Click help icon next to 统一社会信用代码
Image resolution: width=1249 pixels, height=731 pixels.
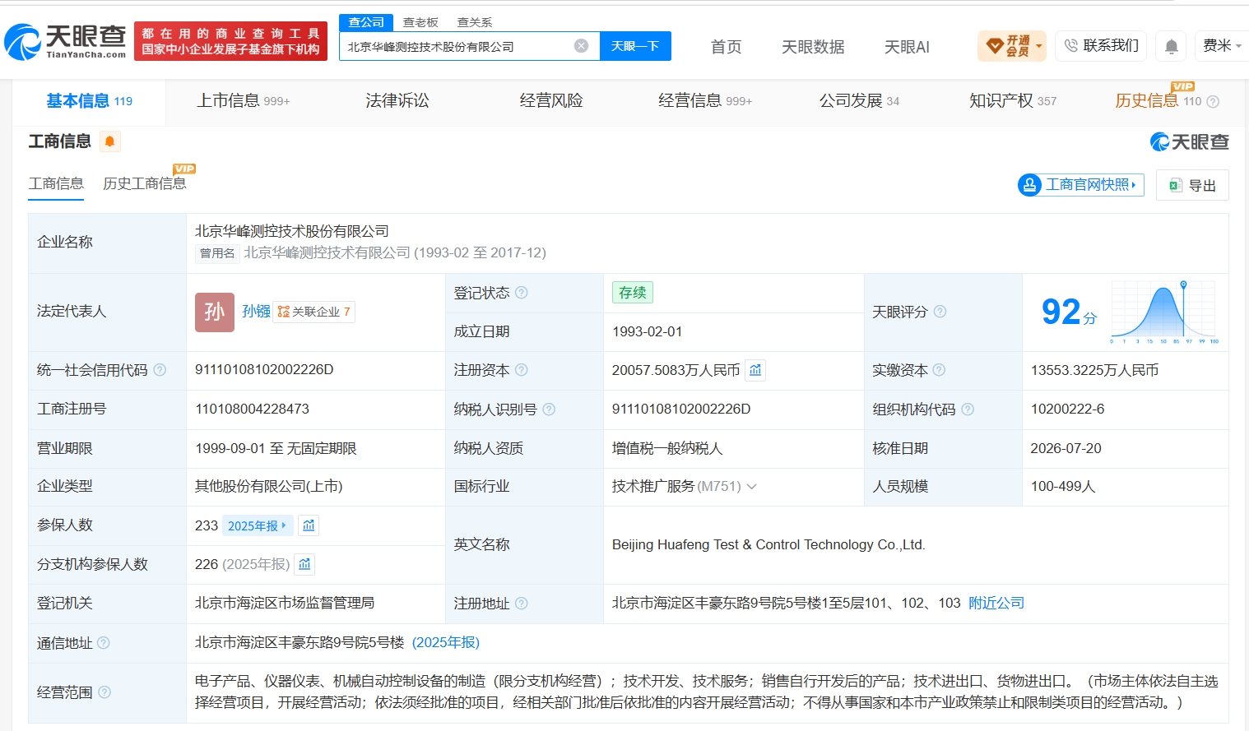pyautogui.click(x=160, y=370)
